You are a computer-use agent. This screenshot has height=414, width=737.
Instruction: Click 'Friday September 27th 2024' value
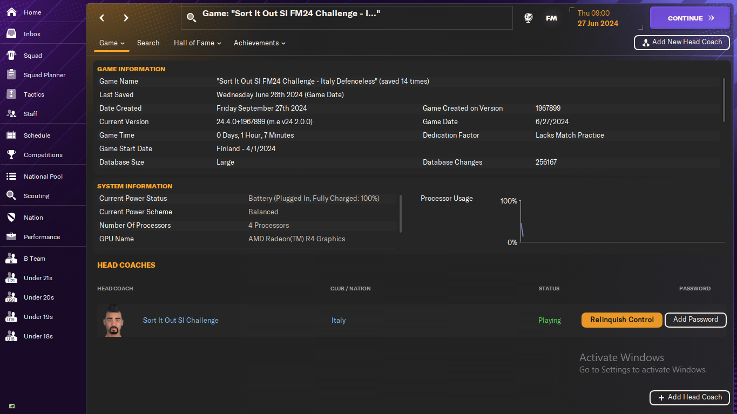coord(261,108)
